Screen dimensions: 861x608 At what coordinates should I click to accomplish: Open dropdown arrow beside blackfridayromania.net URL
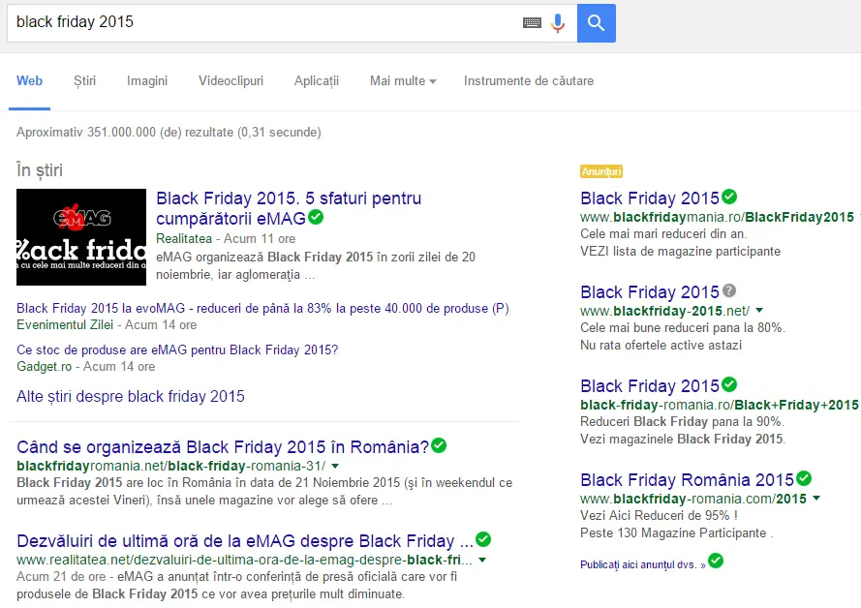tap(335, 466)
